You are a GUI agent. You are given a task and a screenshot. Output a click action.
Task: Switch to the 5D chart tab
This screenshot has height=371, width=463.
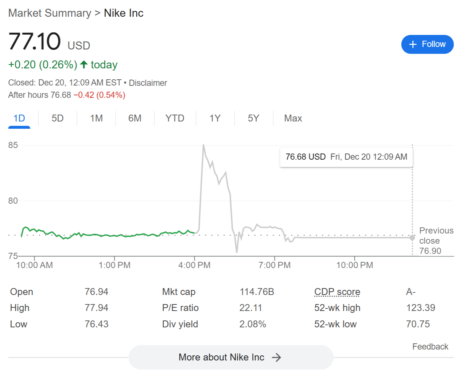pos(58,119)
